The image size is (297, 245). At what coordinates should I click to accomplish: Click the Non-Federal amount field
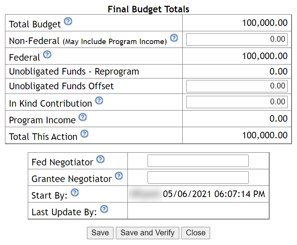point(237,39)
